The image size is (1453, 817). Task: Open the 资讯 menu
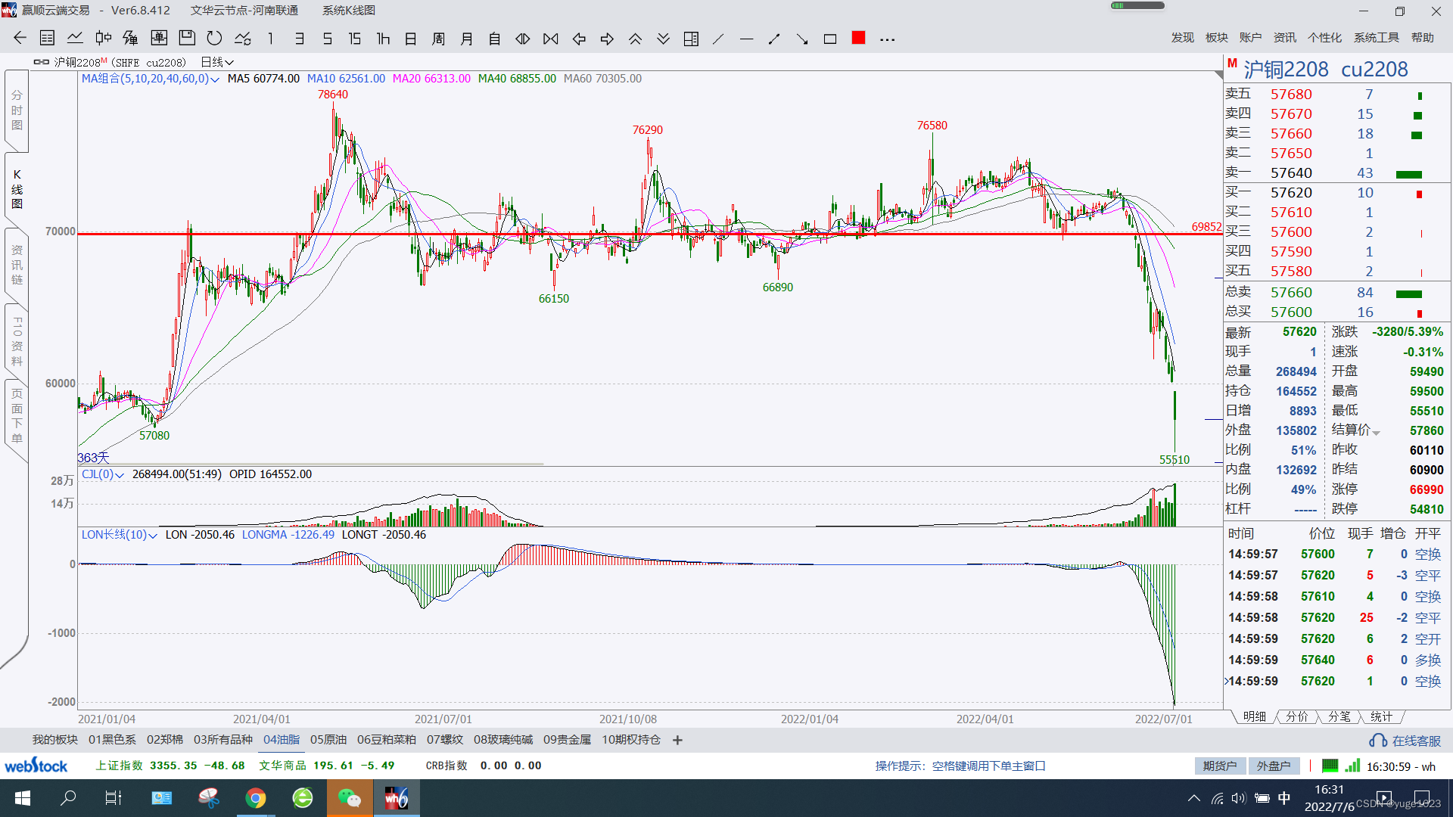1284,38
